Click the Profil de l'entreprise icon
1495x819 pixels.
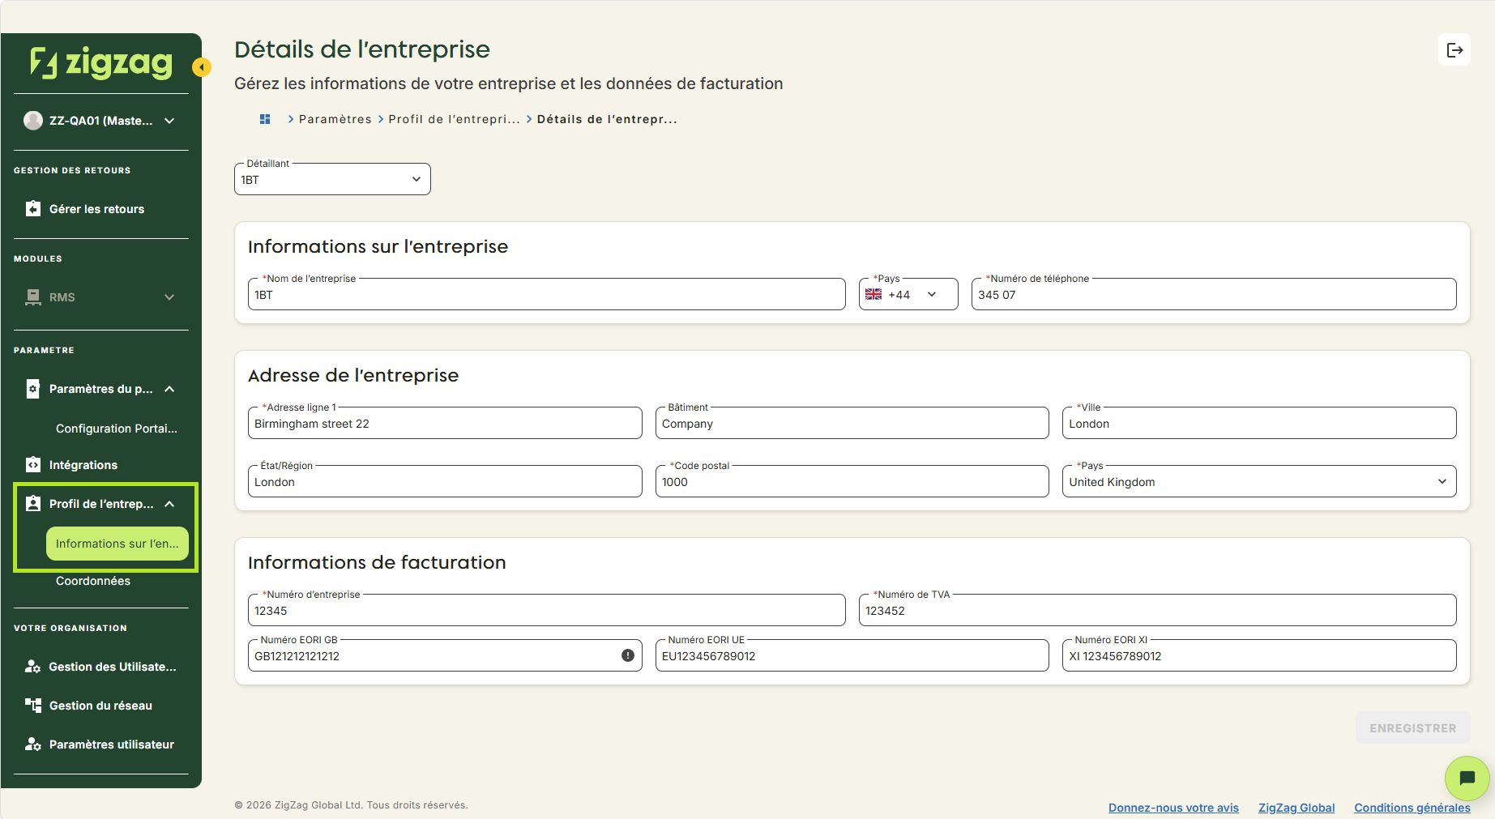(x=33, y=504)
